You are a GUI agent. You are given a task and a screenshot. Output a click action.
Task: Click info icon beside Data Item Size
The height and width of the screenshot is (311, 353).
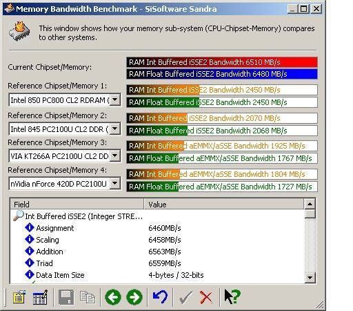coord(30,274)
